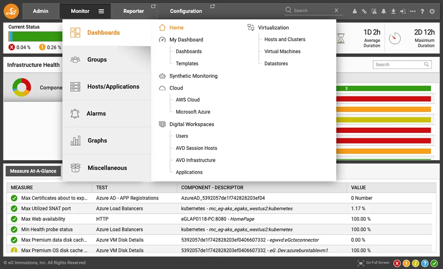Click the chain link icon in header

(364, 11)
